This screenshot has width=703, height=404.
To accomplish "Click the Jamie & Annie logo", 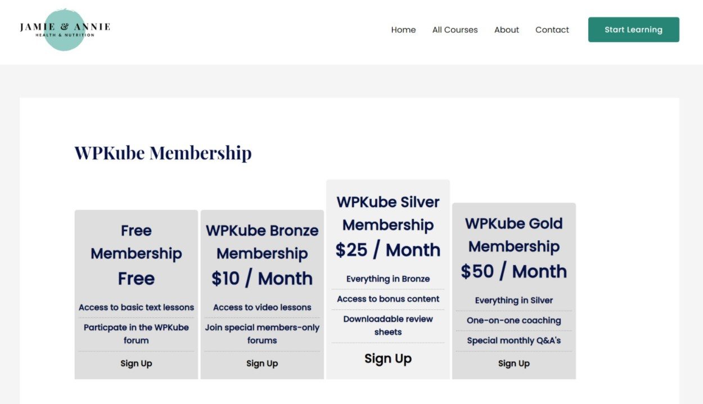I will [x=65, y=30].
